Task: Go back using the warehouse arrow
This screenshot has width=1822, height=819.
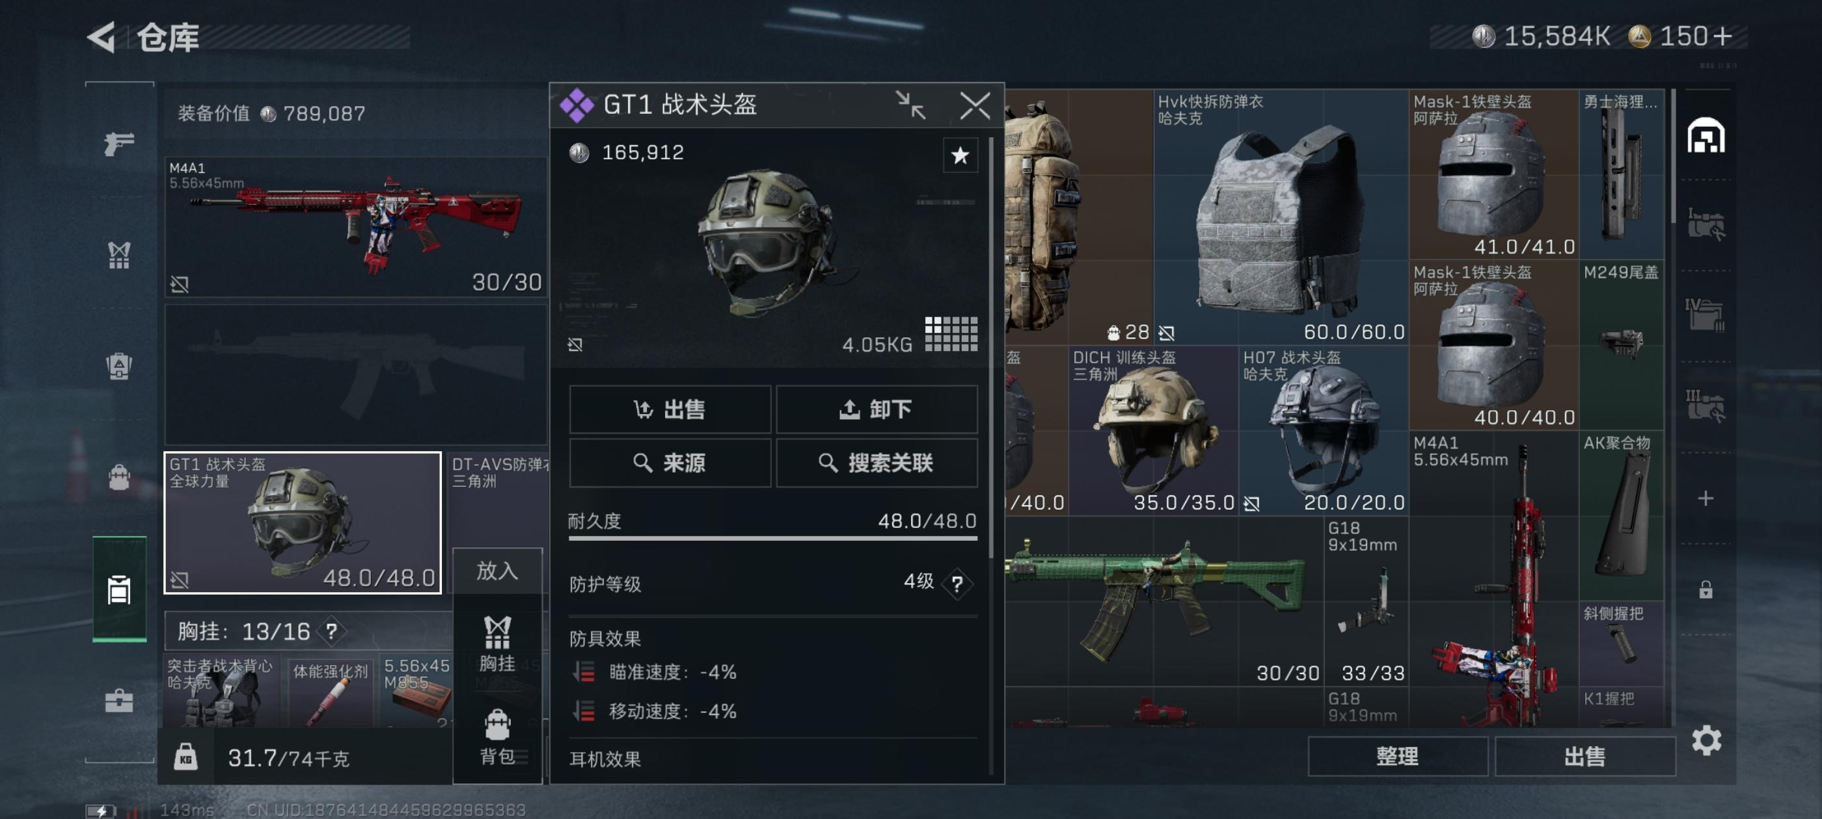Action: click(101, 37)
